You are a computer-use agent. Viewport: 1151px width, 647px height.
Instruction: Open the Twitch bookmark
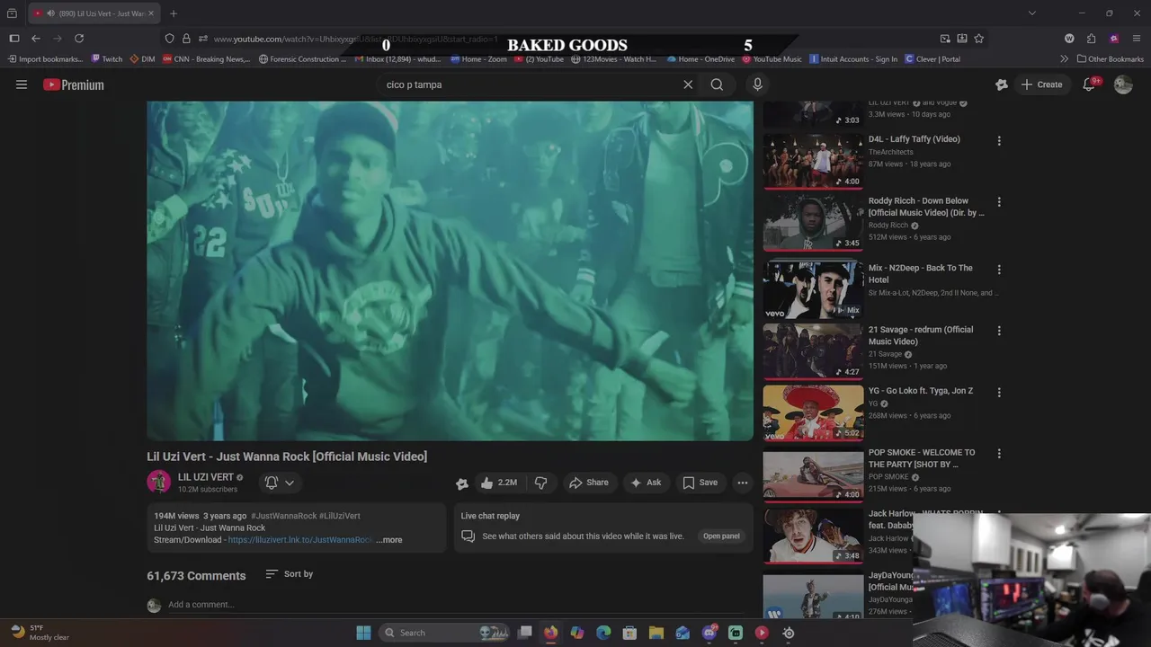click(107, 59)
